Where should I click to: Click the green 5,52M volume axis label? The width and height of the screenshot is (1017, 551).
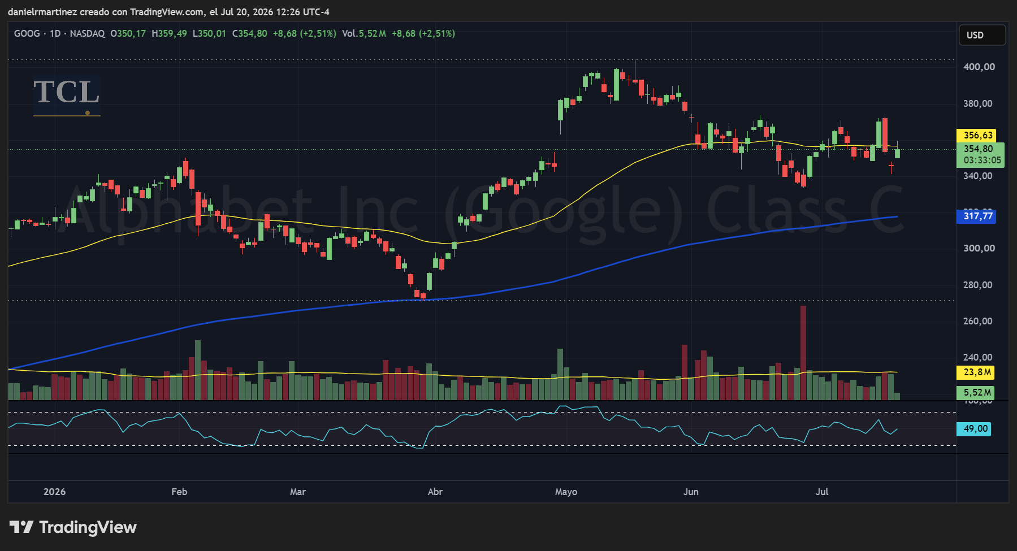[x=976, y=392]
